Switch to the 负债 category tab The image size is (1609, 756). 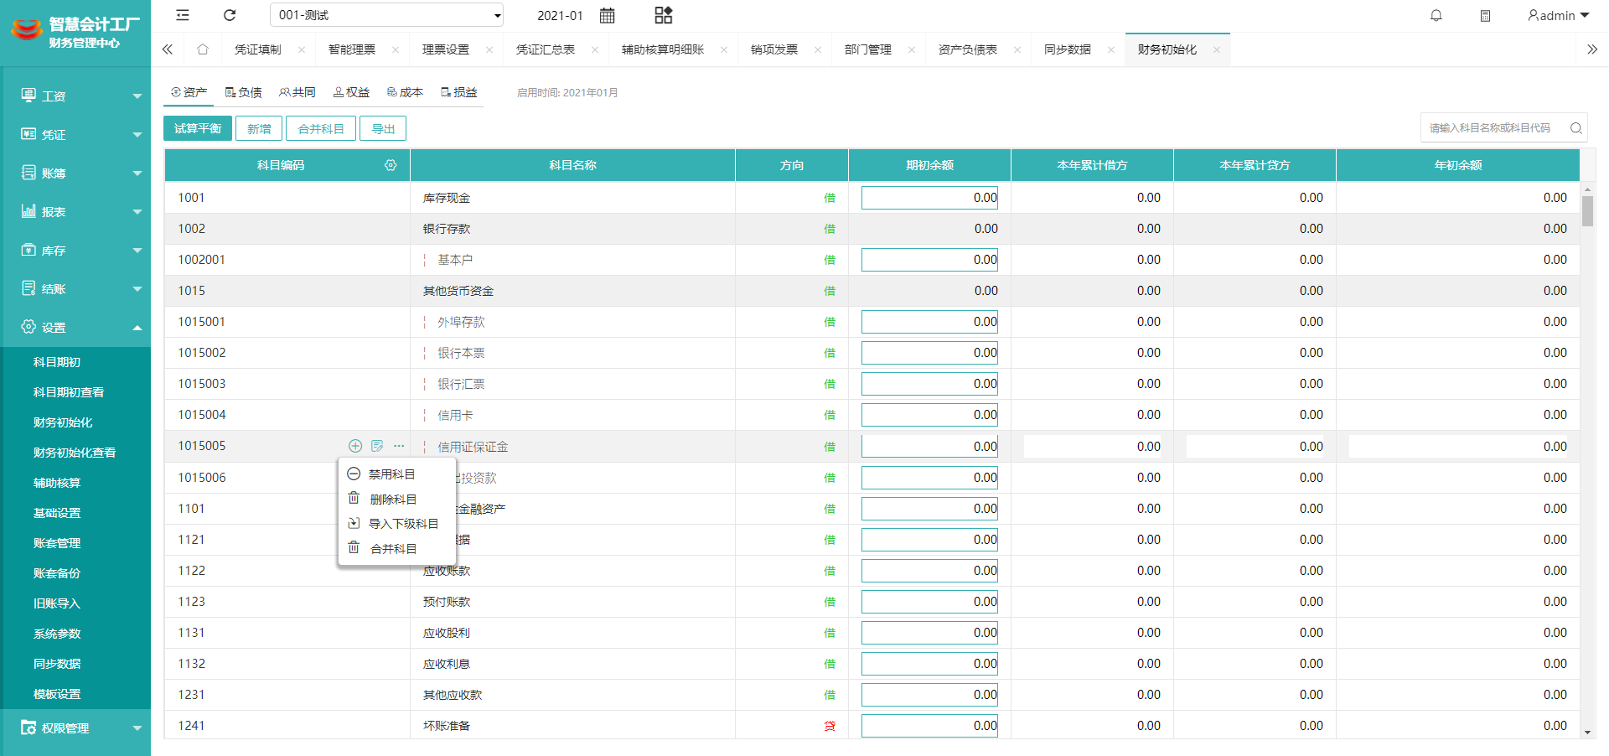244,92
